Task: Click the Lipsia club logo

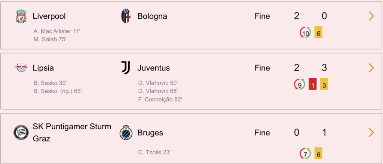Action: (21, 68)
